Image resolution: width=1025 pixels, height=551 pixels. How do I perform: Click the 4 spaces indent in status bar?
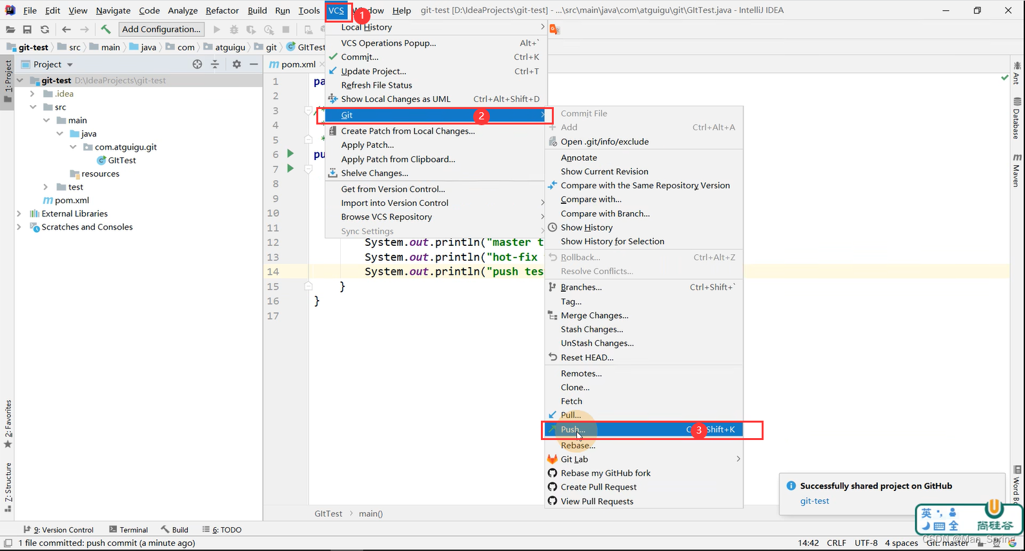tap(901, 543)
